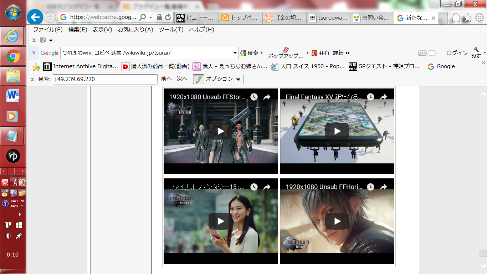487x274 pixels.
Task: Click the battery power tray icon
Action: (x=8, y=225)
